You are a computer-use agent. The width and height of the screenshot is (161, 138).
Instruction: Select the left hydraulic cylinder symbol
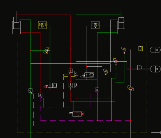[x=16, y=25]
